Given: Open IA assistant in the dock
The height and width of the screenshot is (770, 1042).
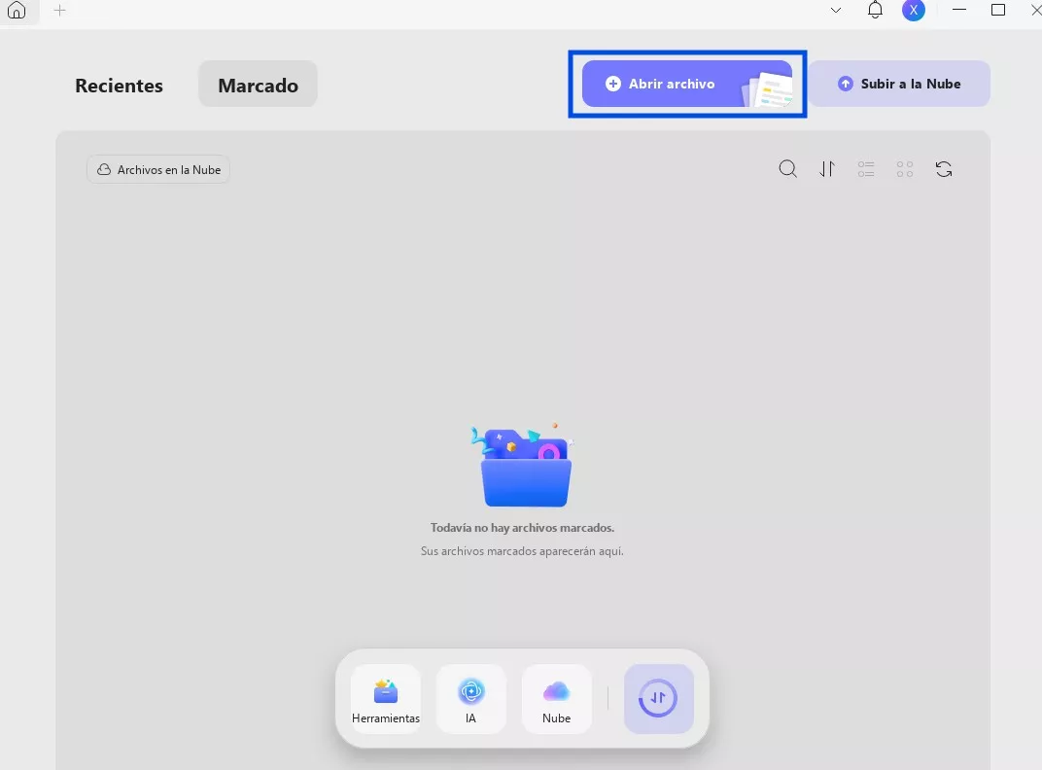Looking at the screenshot, I should pos(471,699).
